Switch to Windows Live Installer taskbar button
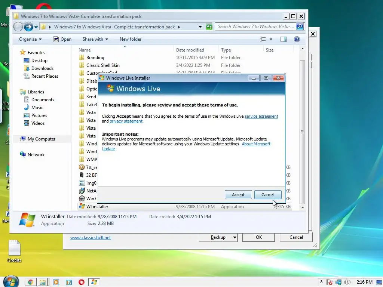This screenshot has width=383, height=287. (x=94, y=282)
